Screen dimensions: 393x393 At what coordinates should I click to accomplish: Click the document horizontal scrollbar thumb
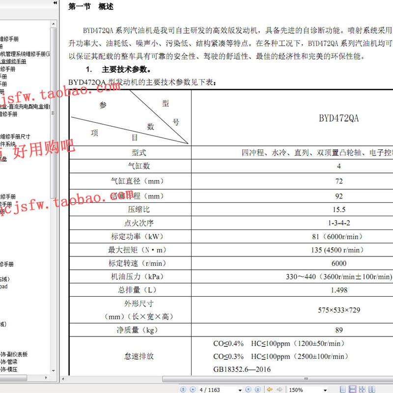tap(278, 379)
